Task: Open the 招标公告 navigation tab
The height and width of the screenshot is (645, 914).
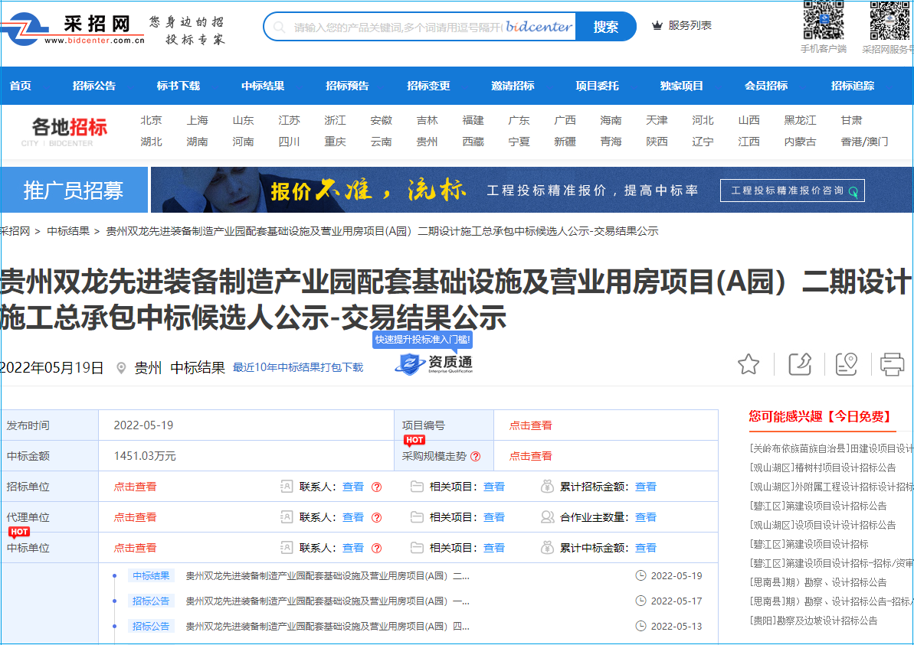Action: pyautogui.click(x=93, y=86)
